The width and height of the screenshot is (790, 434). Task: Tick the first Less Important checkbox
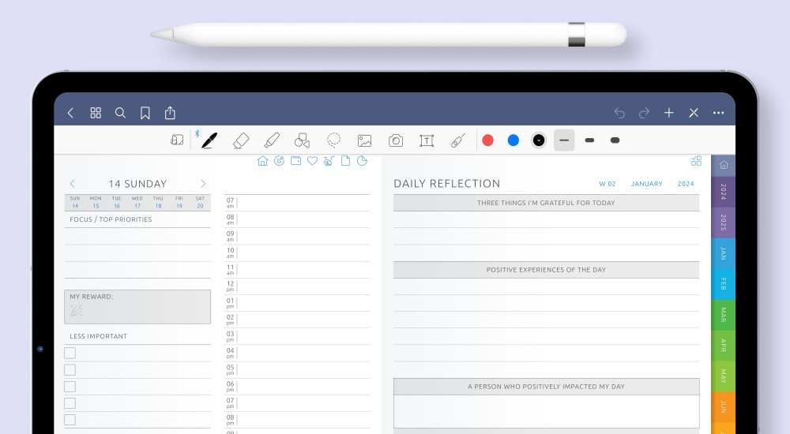click(70, 353)
